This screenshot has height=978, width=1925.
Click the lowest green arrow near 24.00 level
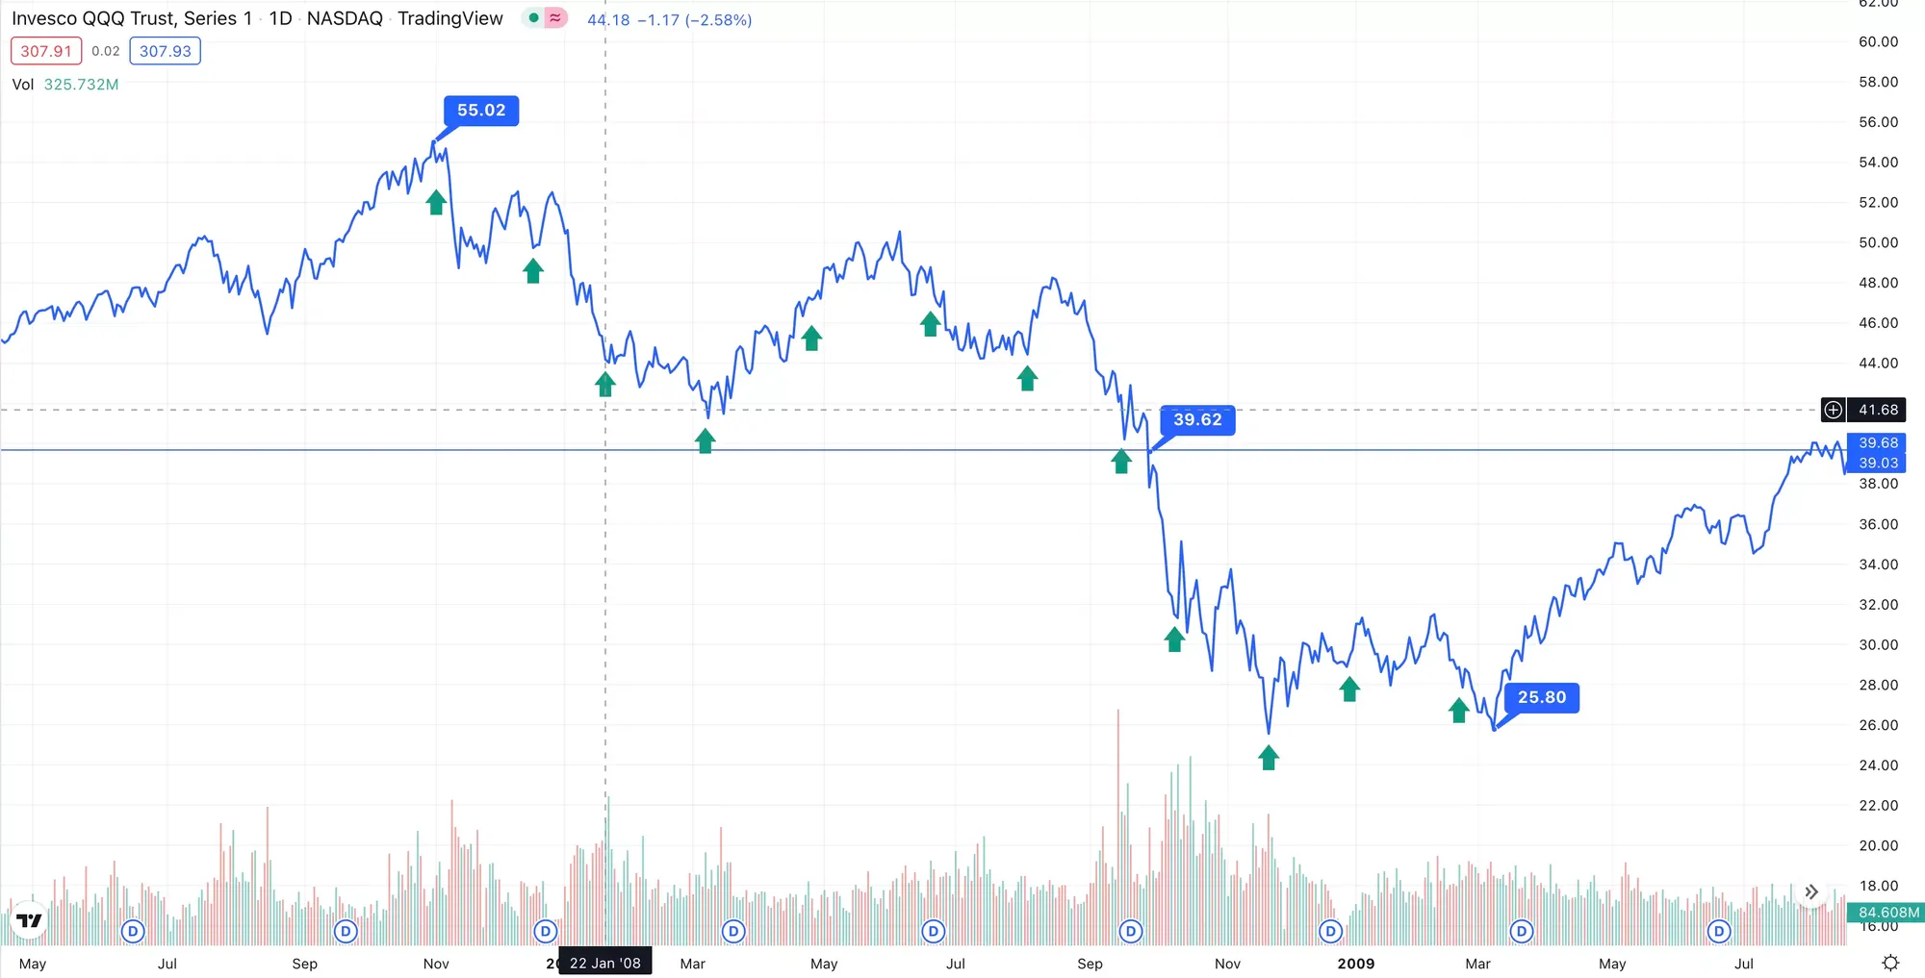click(x=1269, y=758)
